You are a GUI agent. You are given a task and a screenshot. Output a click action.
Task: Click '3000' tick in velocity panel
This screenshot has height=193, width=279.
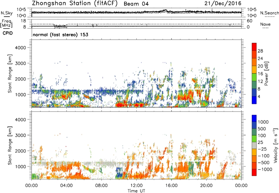click(21, 135)
